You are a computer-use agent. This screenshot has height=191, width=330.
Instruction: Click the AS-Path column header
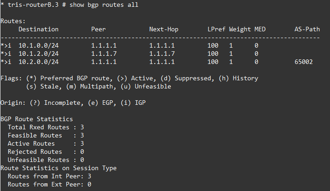[307, 29]
